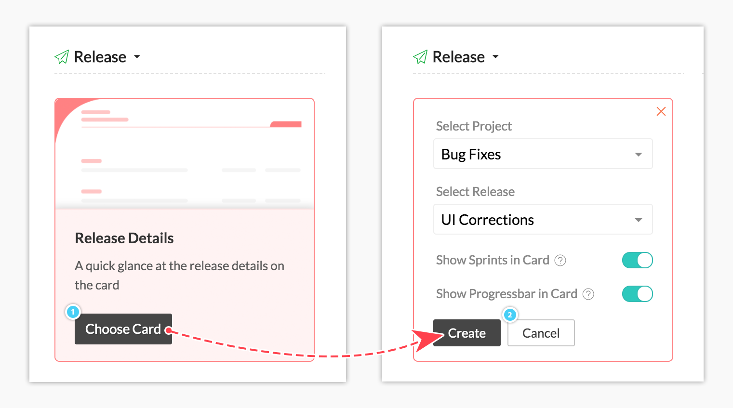
Task: Click the paper-plane icon above the Release Details card
Action: [62, 57]
